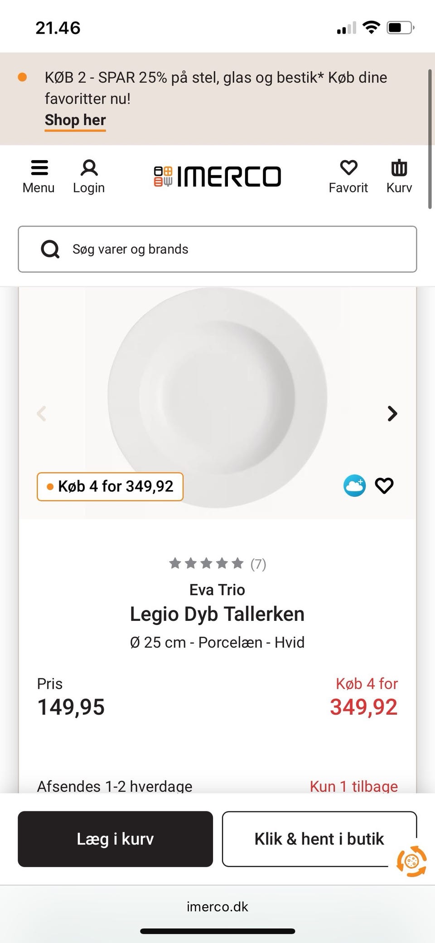Tap the orange cookie settings icon
Viewport: 435px width, 943px height.
(411, 861)
